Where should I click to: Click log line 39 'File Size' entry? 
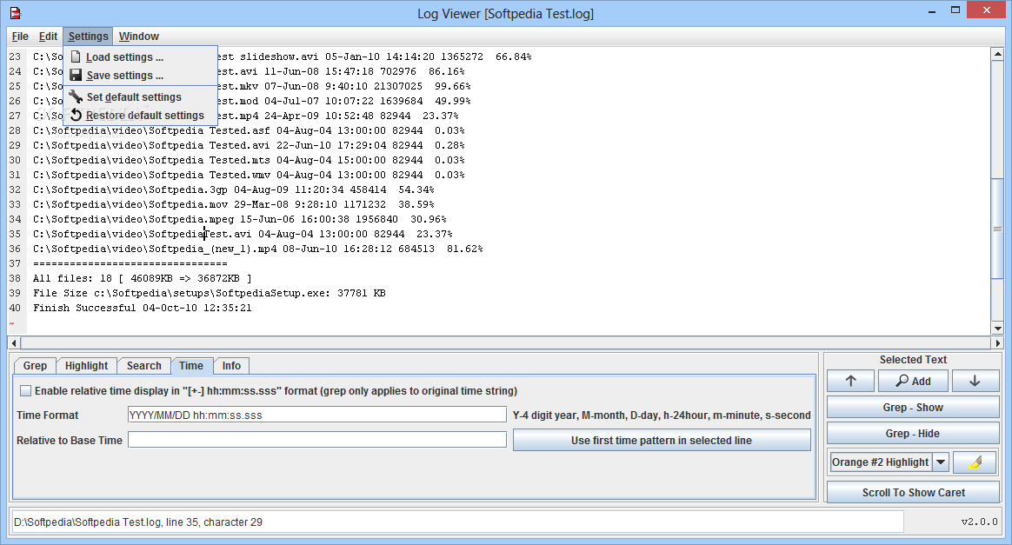[210, 293]
